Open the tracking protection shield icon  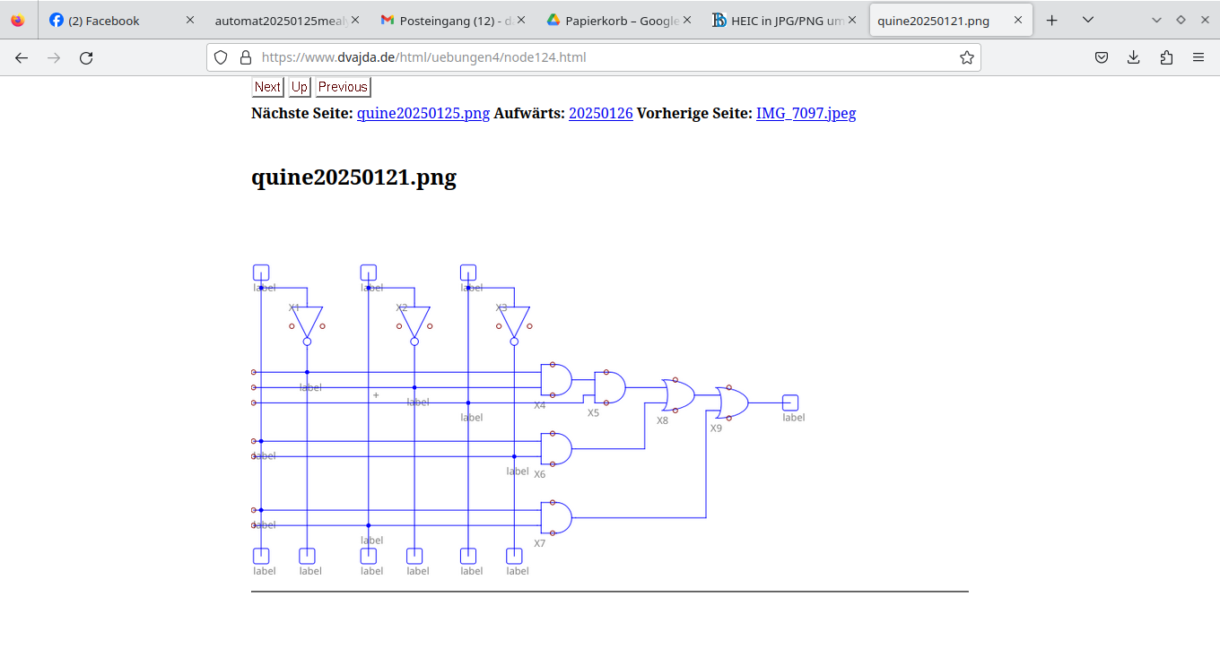tap(221, 57)
